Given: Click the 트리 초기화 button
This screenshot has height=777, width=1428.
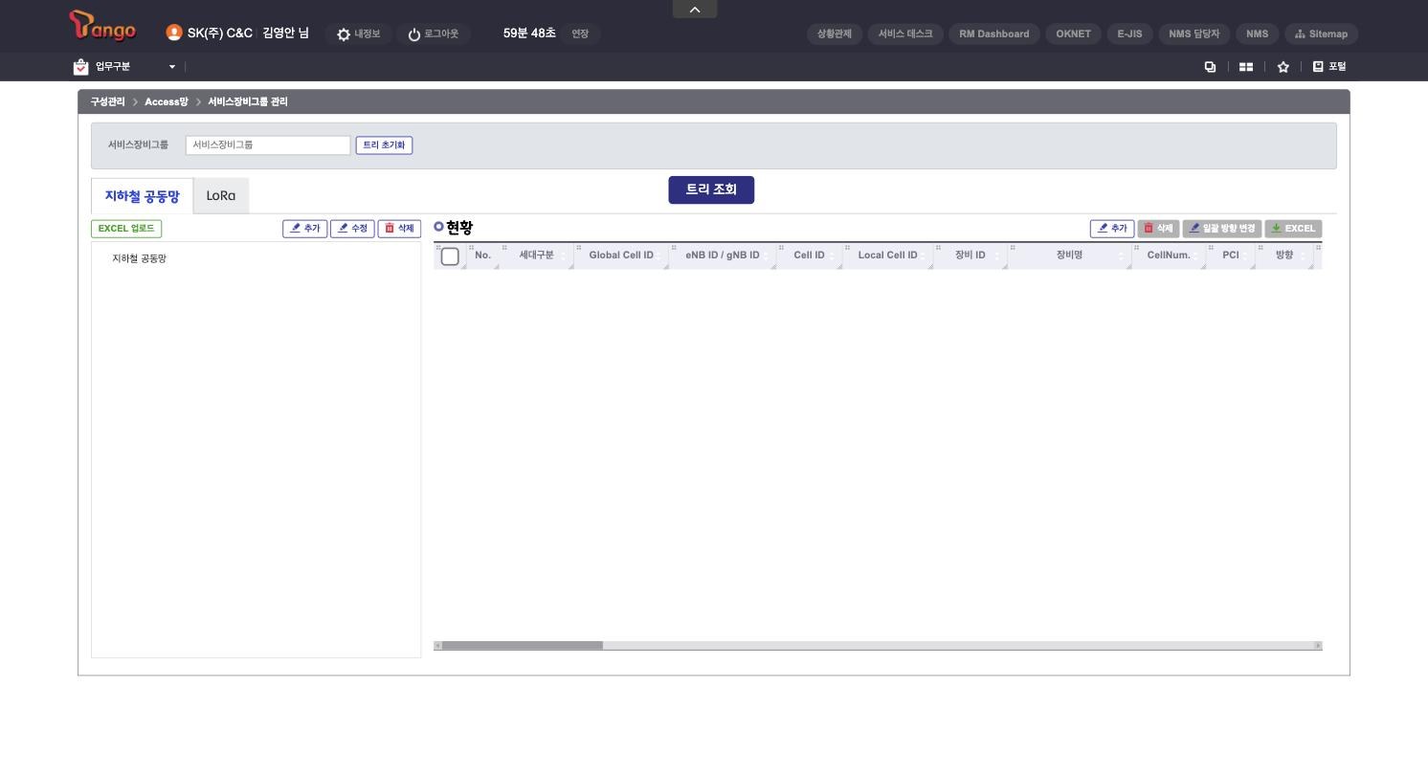Looking at the screenshot, I should [x=384, y=145].
